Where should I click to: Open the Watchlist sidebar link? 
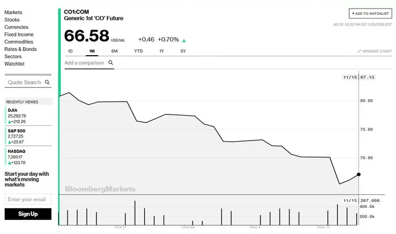click(14, 64)
